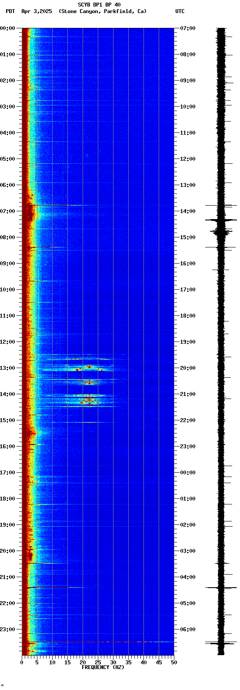Click the 14:00 UTC time label on the right axis

point(188,211)
